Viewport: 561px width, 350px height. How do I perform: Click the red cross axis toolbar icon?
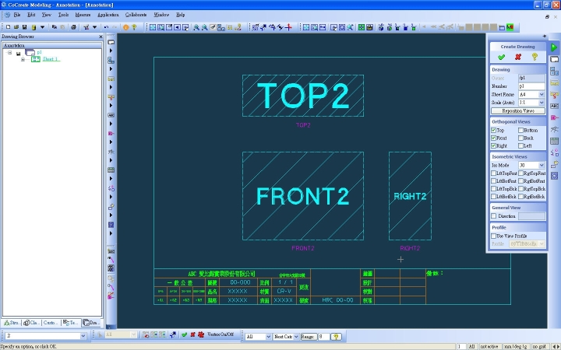click(x=289, y=27)
